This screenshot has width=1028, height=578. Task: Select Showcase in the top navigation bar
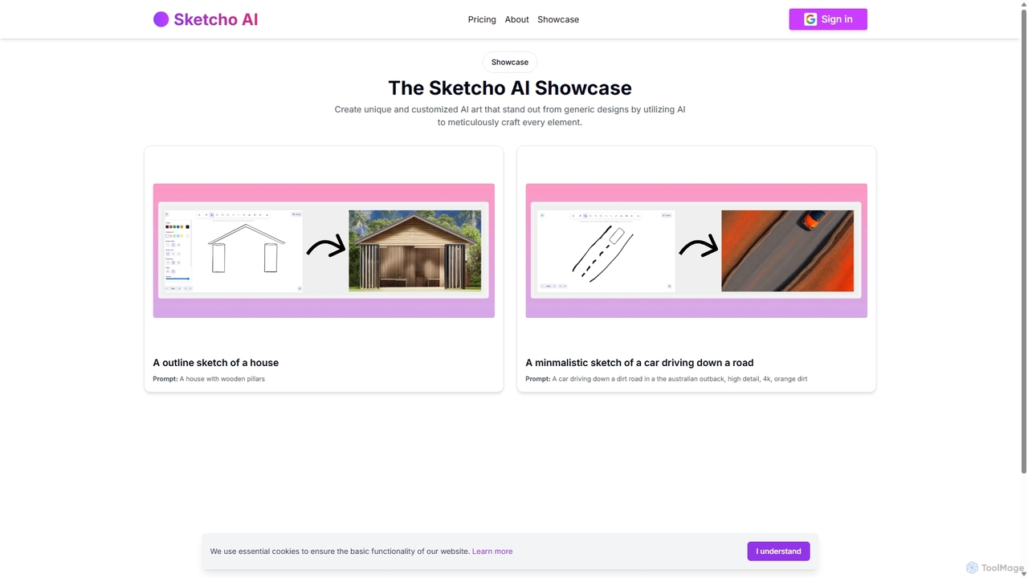(x=558, y=19)
